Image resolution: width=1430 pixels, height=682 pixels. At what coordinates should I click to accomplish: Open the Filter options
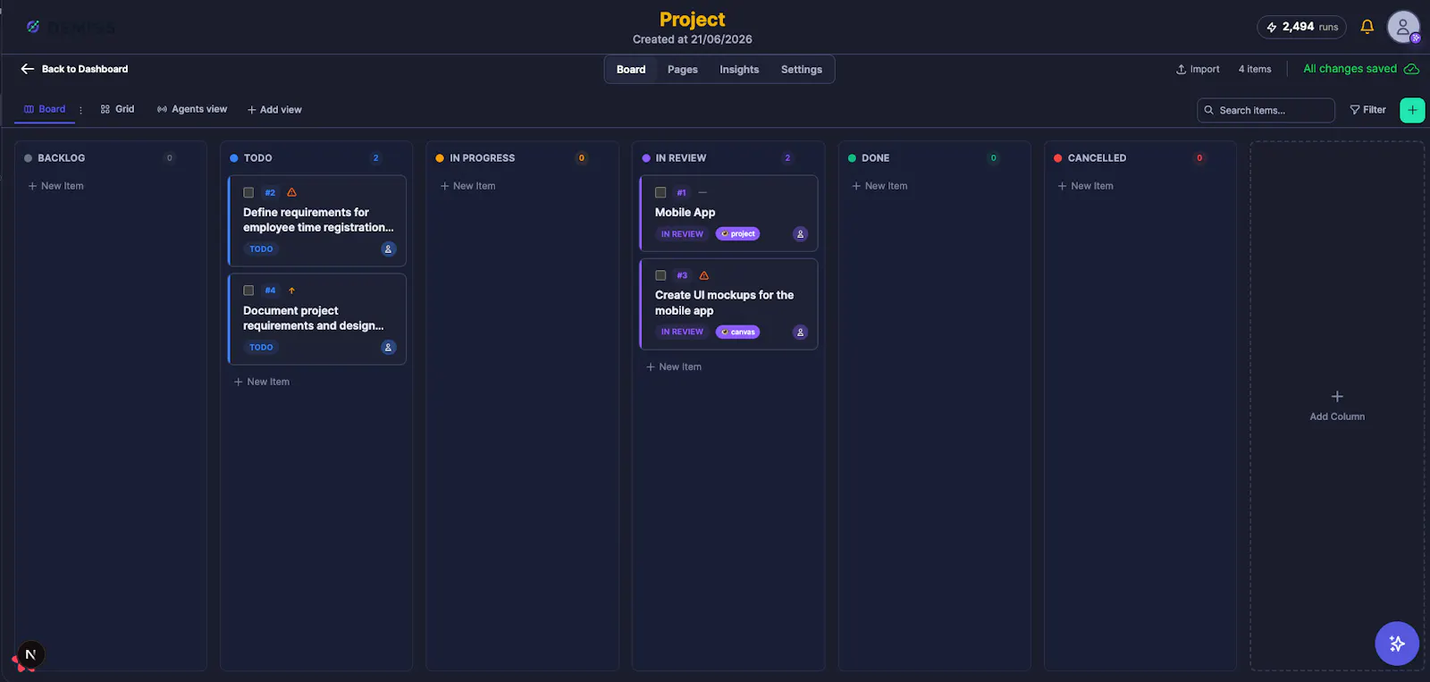tap(1367, 110)
